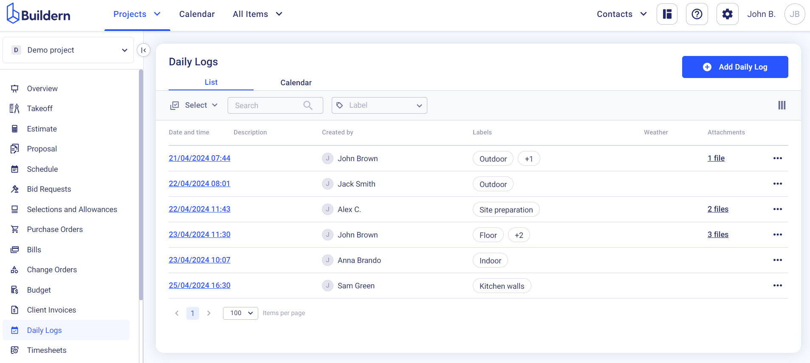Change items per page from 100

240,313
